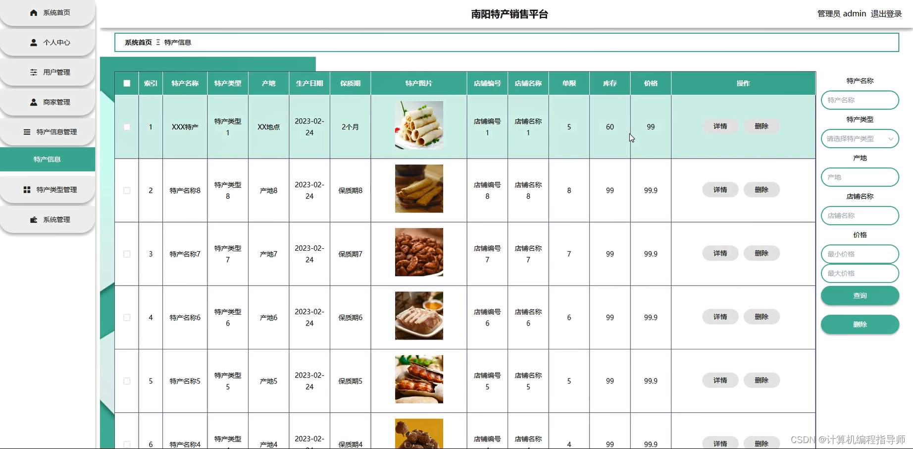
Task: Expand the 特产类型管理 sidebar menu
Action: point(48,190)
